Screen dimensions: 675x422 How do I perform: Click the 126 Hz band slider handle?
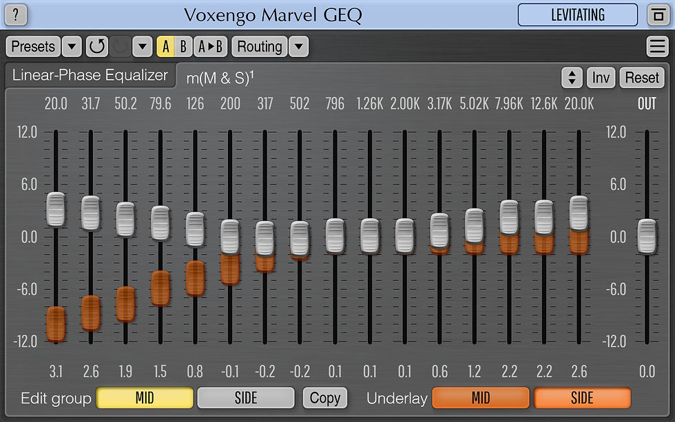[196, 229]
